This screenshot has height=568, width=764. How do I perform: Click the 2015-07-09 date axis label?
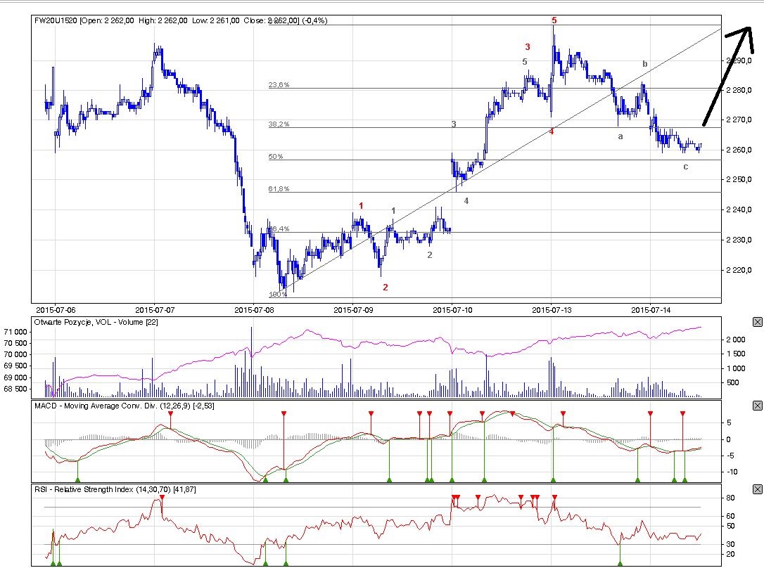click(353, 309)
